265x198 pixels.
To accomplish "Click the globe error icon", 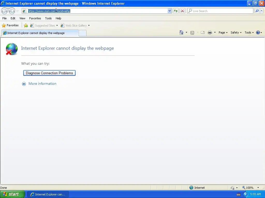I will point(11,49).
